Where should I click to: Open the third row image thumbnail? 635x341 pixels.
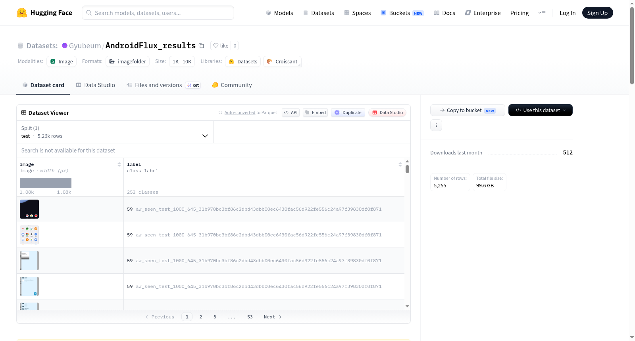[x=29, y=261]
